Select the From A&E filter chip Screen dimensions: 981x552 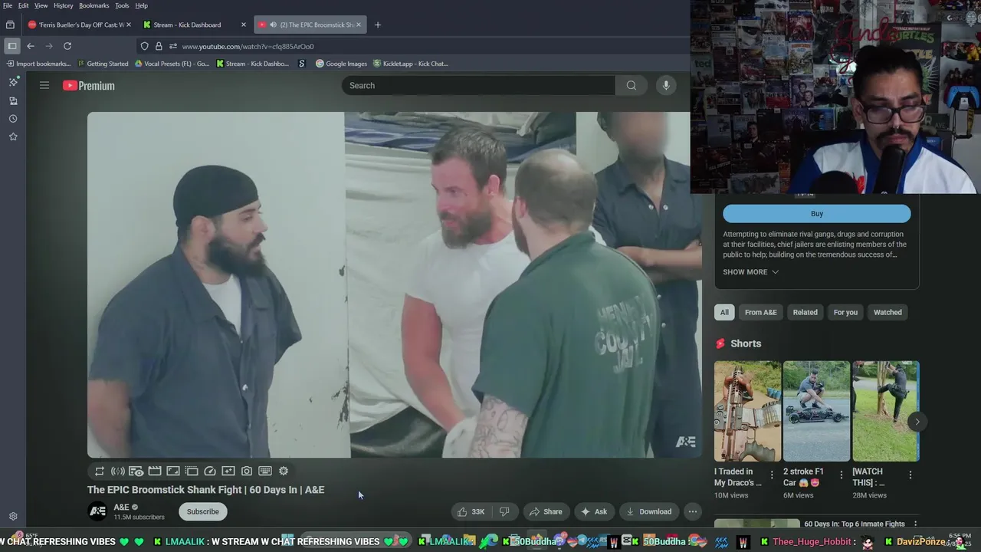pyautogui.click(x=761, y=312)
